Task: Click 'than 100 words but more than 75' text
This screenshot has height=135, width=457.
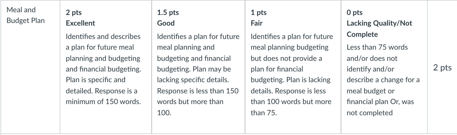Action: 291,107
